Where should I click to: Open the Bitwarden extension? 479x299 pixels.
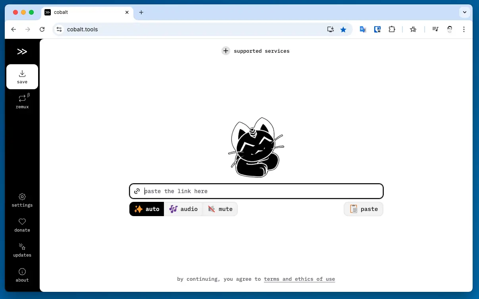pos(377,29)
